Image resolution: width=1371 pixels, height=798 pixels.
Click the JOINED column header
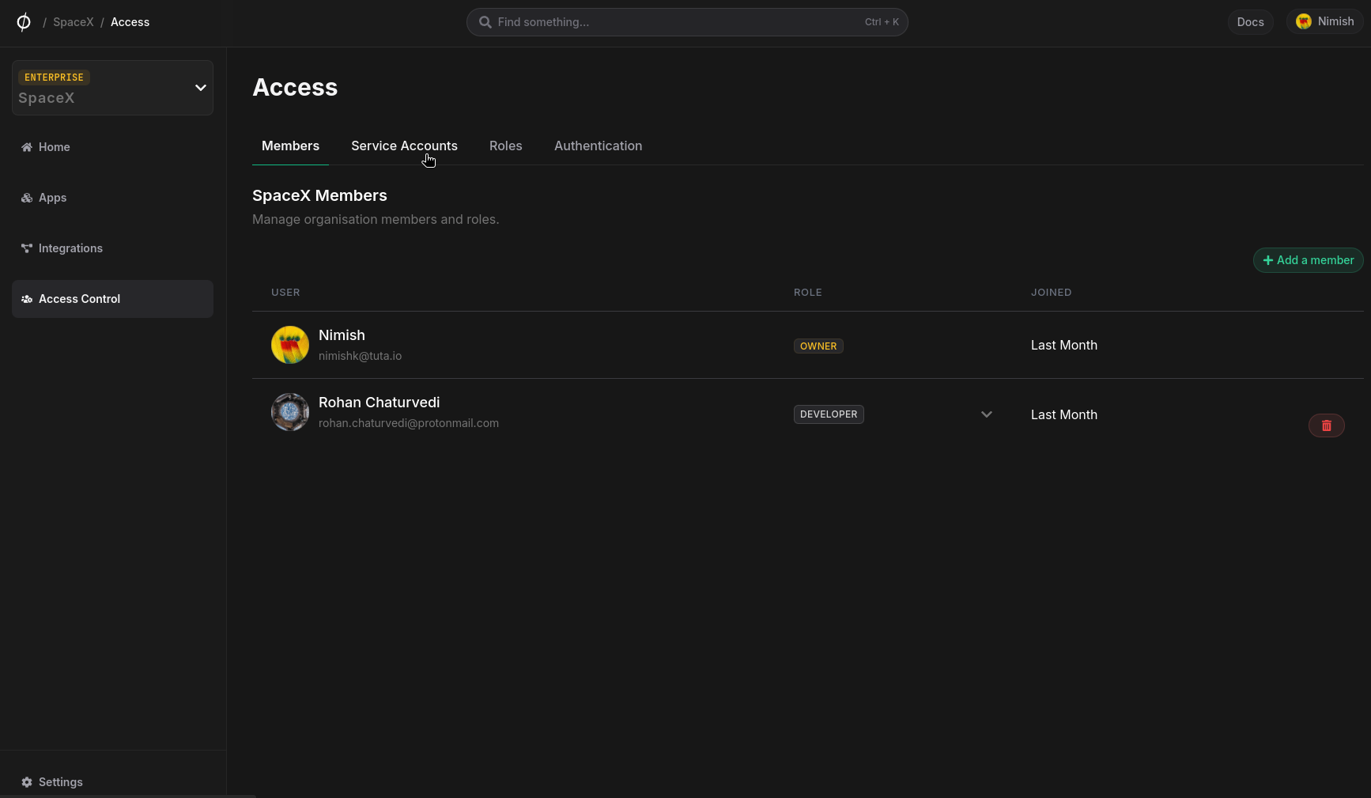[x=1052, y=293]
